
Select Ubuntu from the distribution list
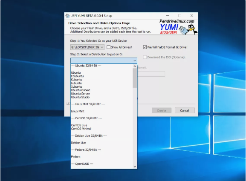(x=76, y=72)
